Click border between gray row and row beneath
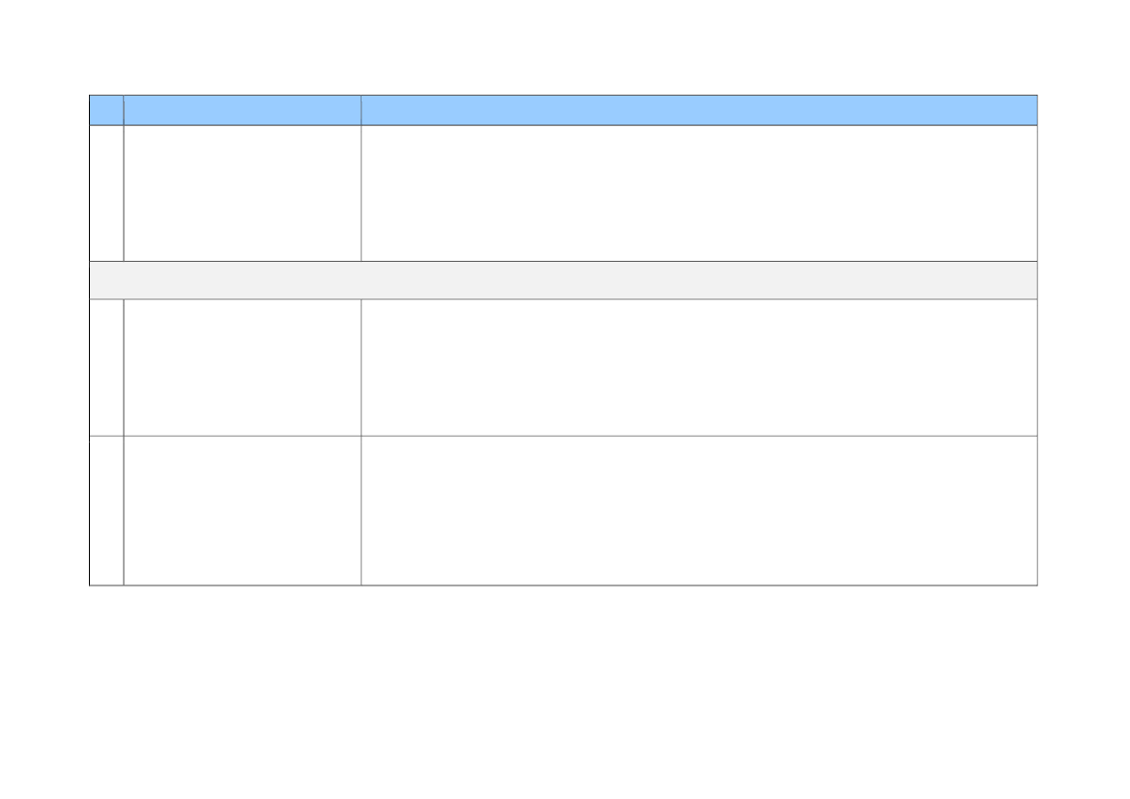The width and height of the screenshot is (1130, 799). pyautogui.click(x=564, y=299)
